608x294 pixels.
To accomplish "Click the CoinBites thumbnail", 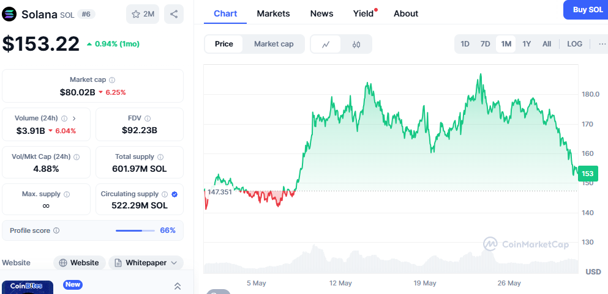I will click(x=28, y=287).
